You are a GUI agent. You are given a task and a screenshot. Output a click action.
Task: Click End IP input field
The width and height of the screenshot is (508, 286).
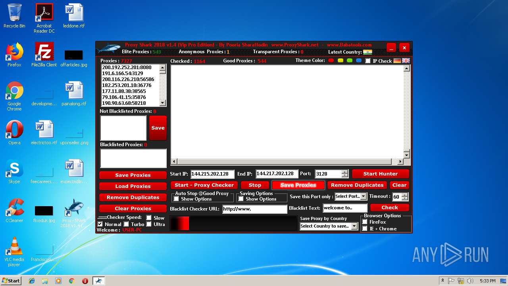click(x=277, y=174)
